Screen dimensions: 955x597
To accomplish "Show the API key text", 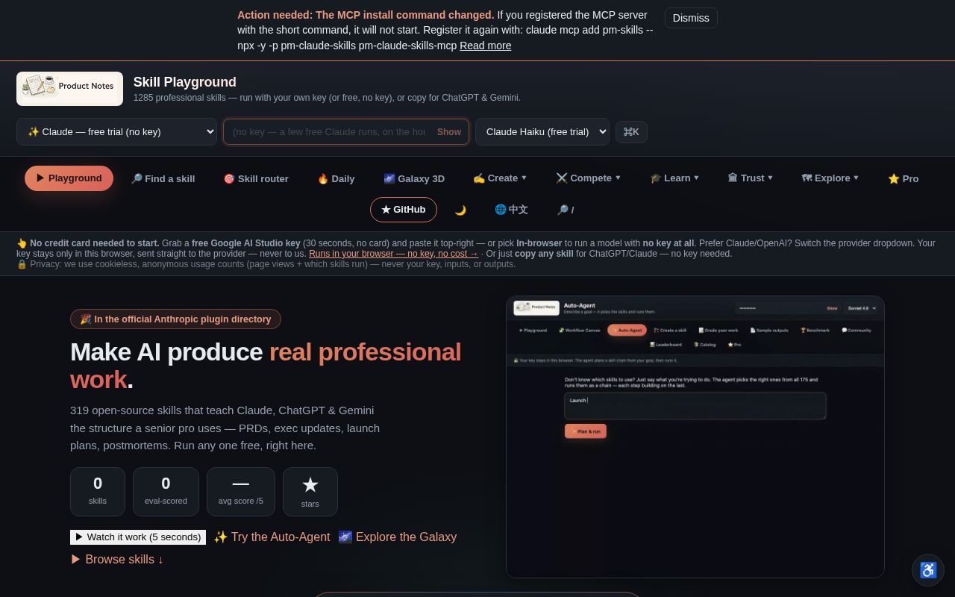I will tap(449, 132).
